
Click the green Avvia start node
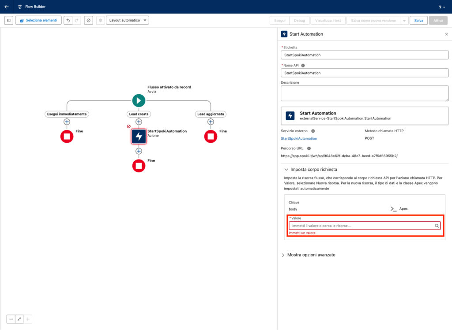click(139, 100)
